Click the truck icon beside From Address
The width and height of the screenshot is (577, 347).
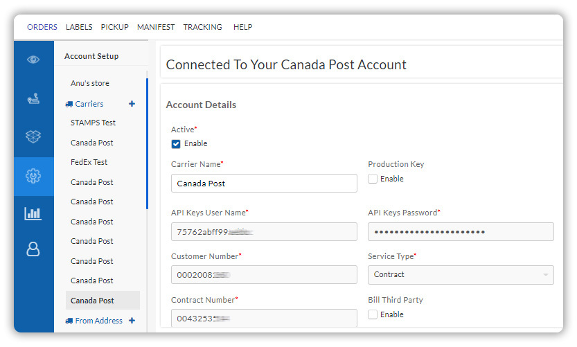[x=69, y=321]
